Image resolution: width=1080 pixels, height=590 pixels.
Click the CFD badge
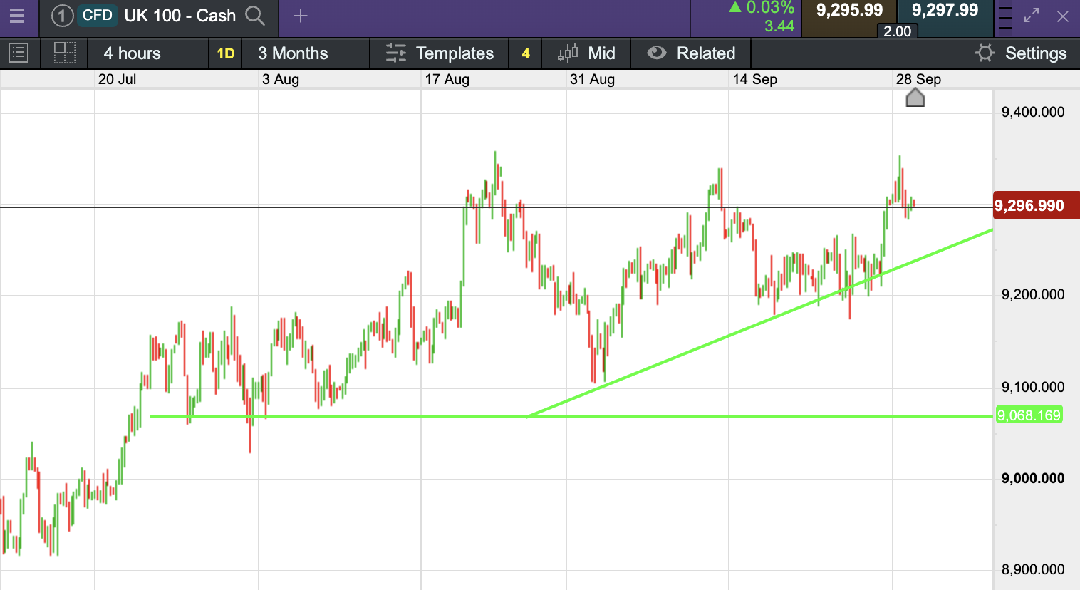pos(98,16)
